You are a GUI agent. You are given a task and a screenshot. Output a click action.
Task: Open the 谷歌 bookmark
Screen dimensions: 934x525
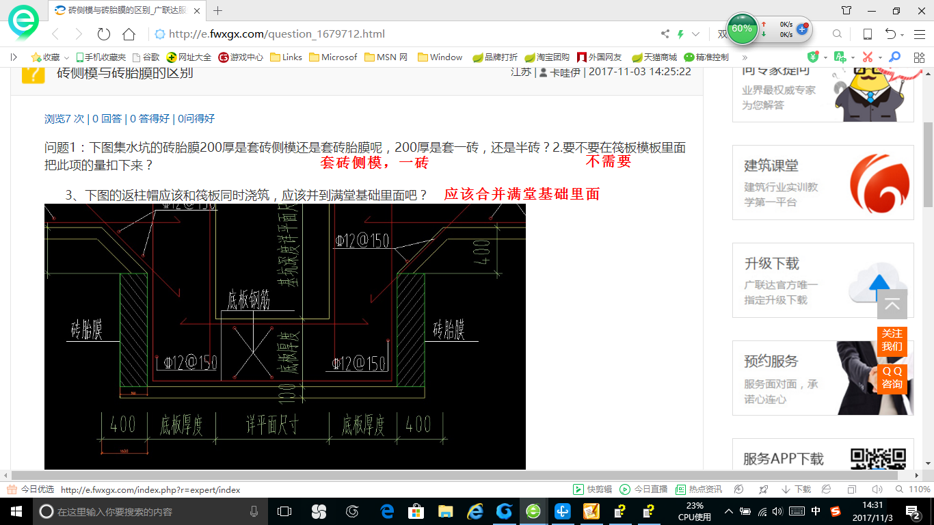pos(146,57)
